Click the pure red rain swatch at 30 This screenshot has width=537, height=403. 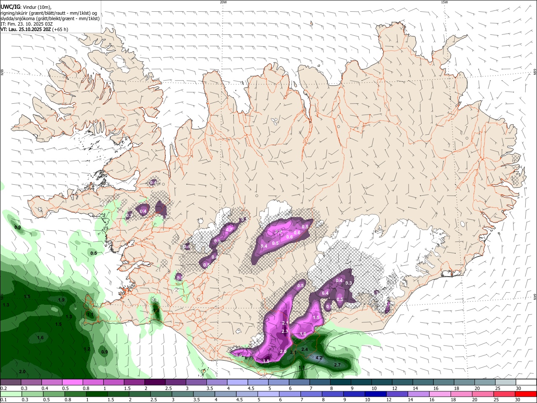526,394
